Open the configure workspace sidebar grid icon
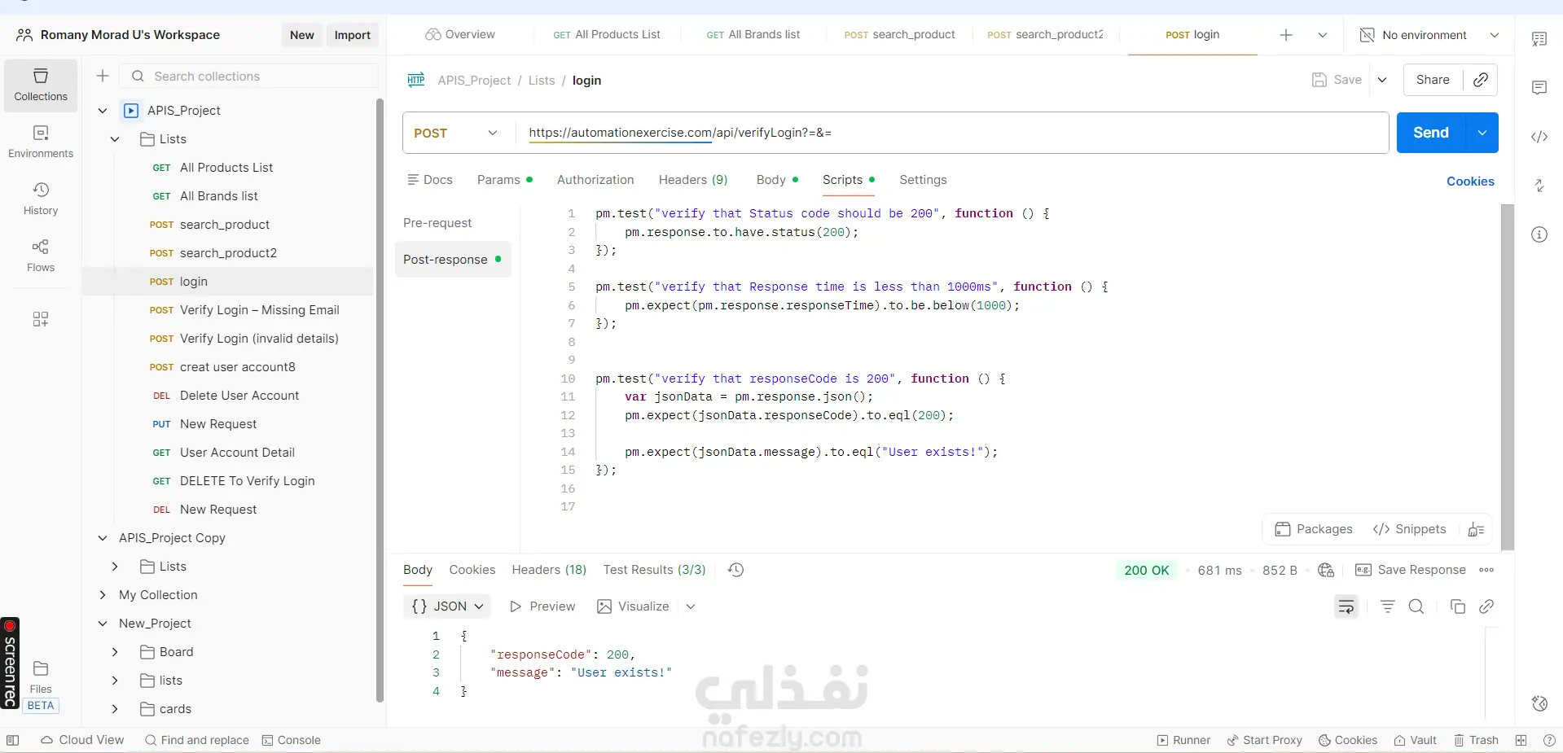The height and width of the screenshot is (753, 1563). pos(41,318)
